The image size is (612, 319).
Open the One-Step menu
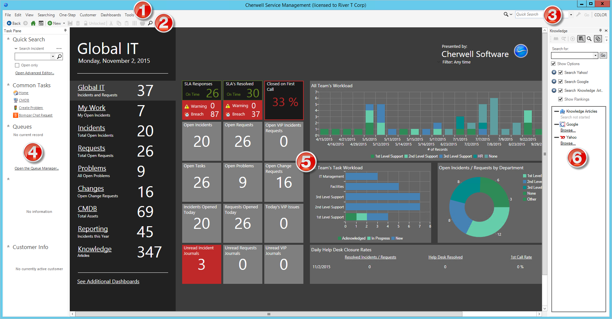(67, 15)
